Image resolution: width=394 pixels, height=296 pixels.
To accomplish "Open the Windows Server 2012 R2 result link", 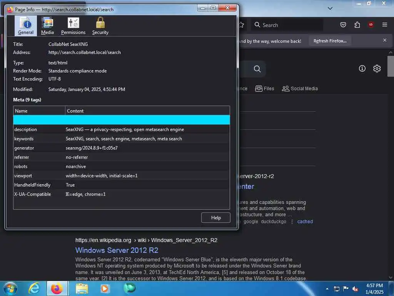I will (117, 250).
